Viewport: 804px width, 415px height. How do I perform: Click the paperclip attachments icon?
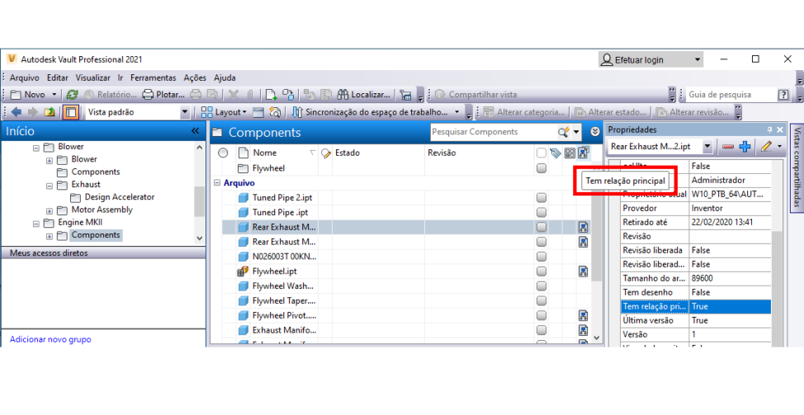coord(250,95)
